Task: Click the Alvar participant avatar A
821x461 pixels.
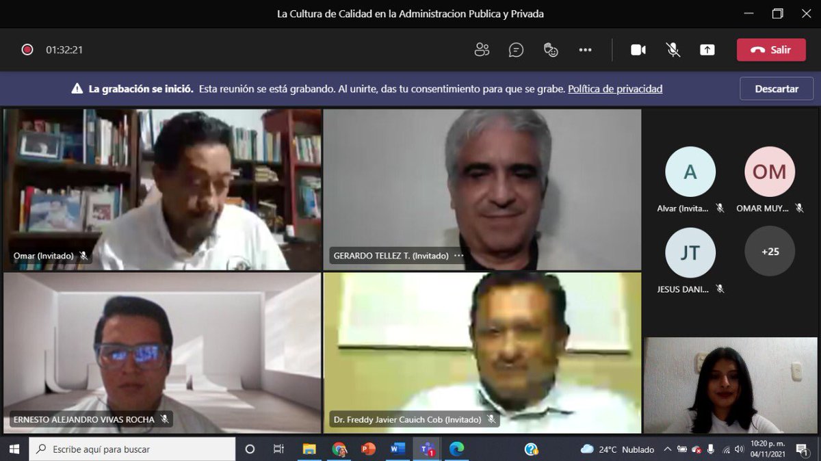Action: pos(690,172)
